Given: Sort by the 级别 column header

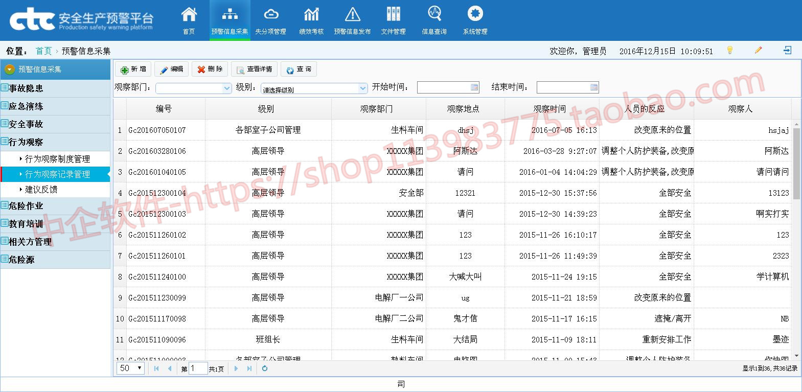Looking at the screenshot, I should click(268, 109).
